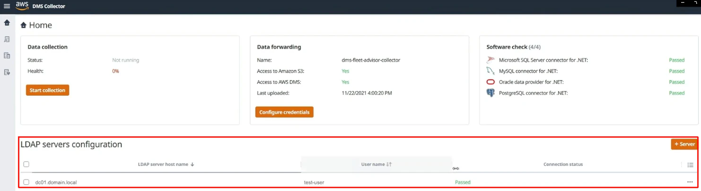The width and height of the screenshot is (701, 191).
Task: Click the last uploaded timestamp 11/22/2021
Action: click(367, 93)
